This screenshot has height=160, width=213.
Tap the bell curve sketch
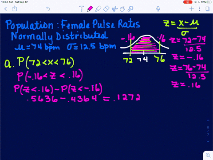[x=145, y=44]
